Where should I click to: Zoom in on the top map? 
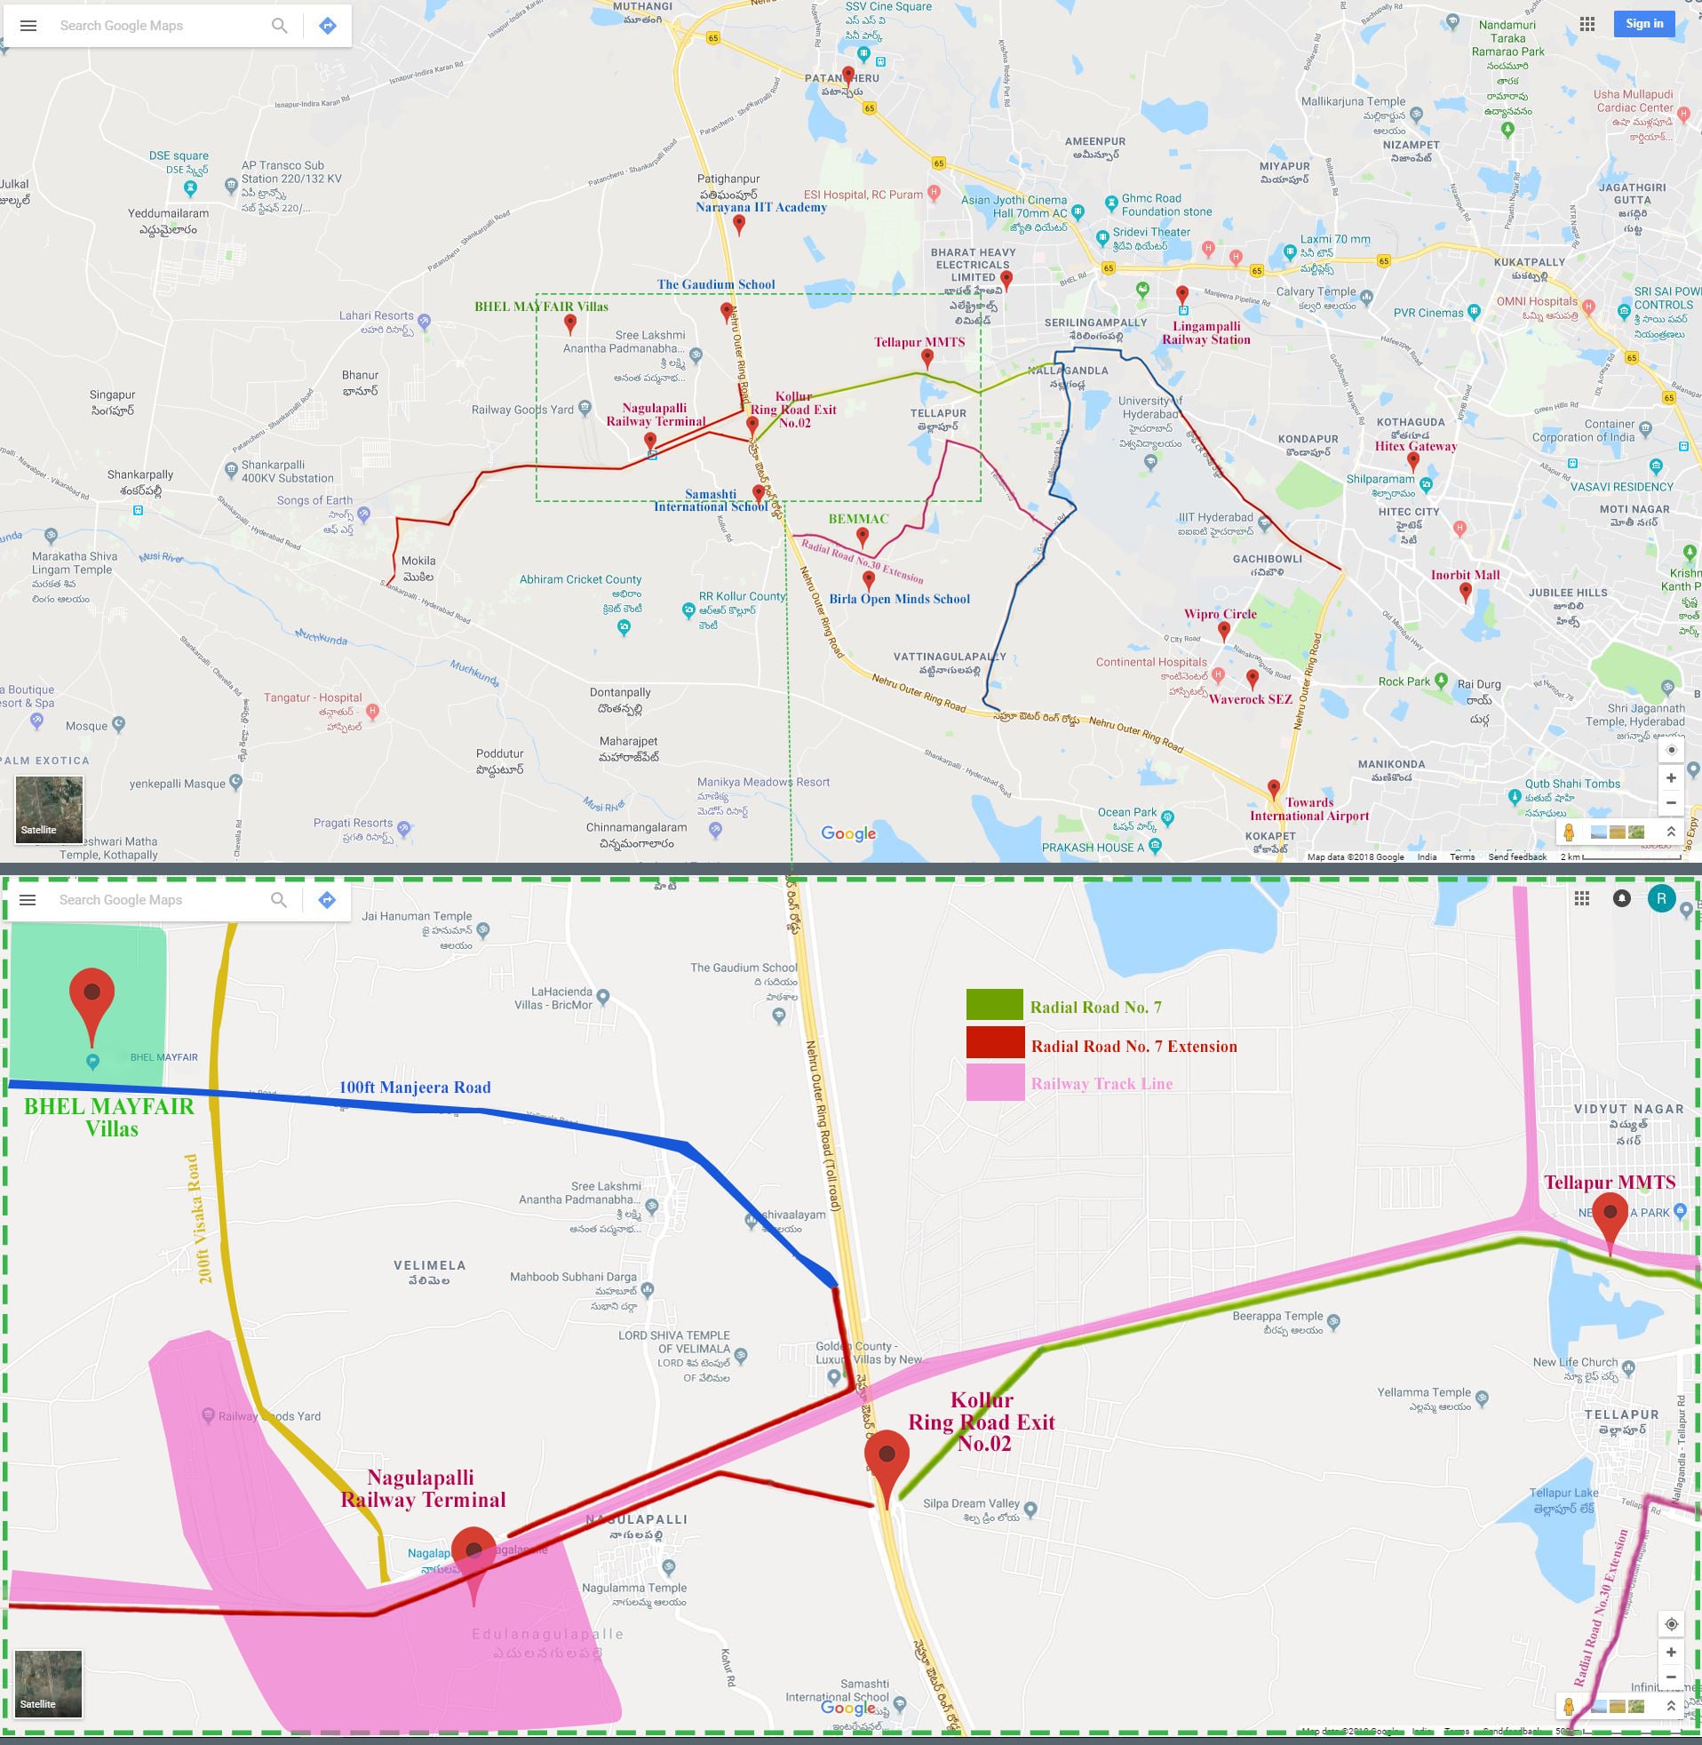point(1671,777)
